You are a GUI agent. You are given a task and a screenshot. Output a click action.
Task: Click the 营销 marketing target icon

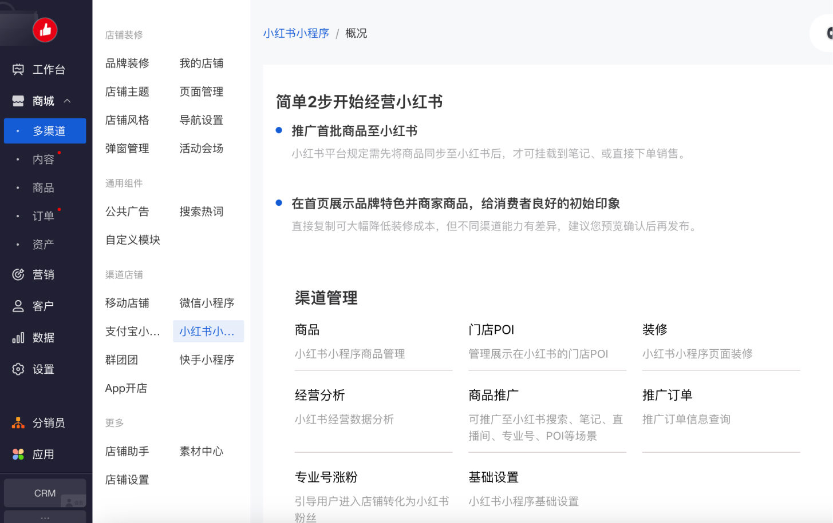(x=18, y=274)
